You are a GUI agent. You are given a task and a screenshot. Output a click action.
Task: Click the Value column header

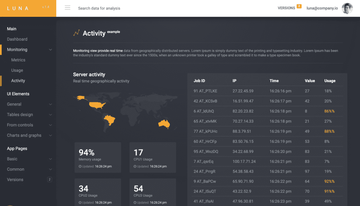click(x=310, y=81)
